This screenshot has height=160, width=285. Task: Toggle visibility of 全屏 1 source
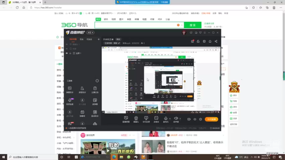(x=67, y=53)
